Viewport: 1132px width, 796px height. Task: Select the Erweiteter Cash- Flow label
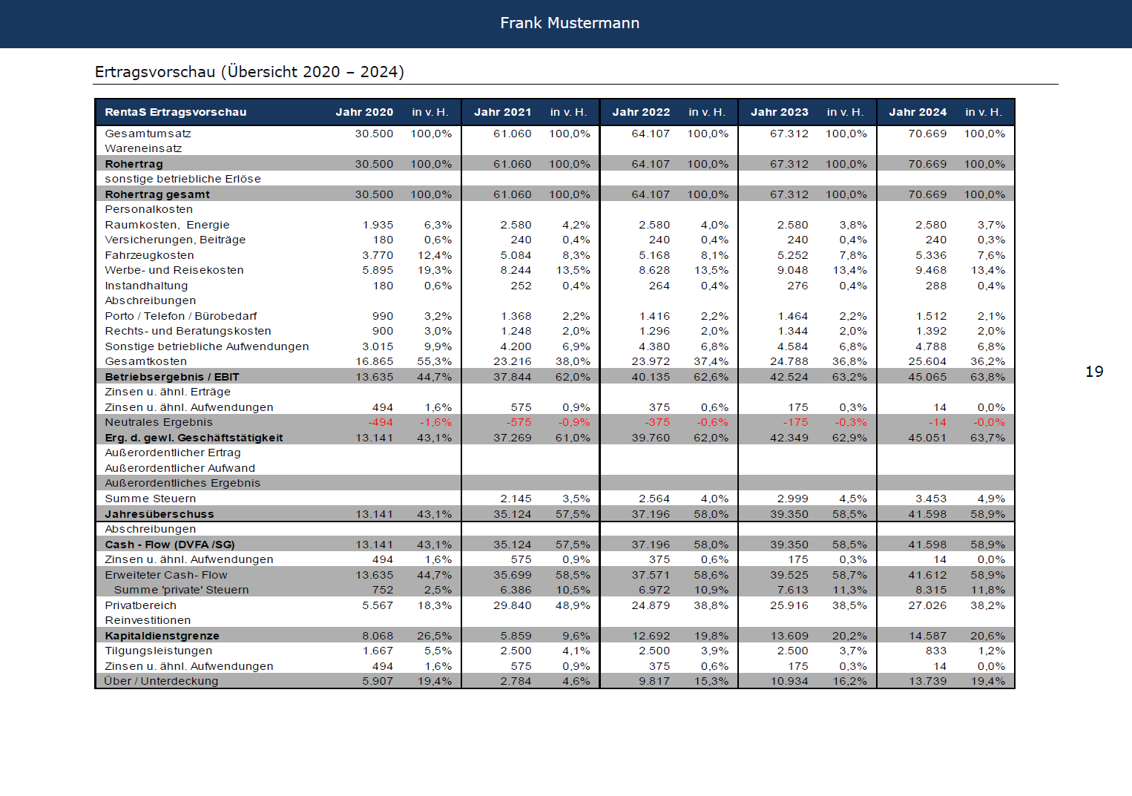coord(166,575)
